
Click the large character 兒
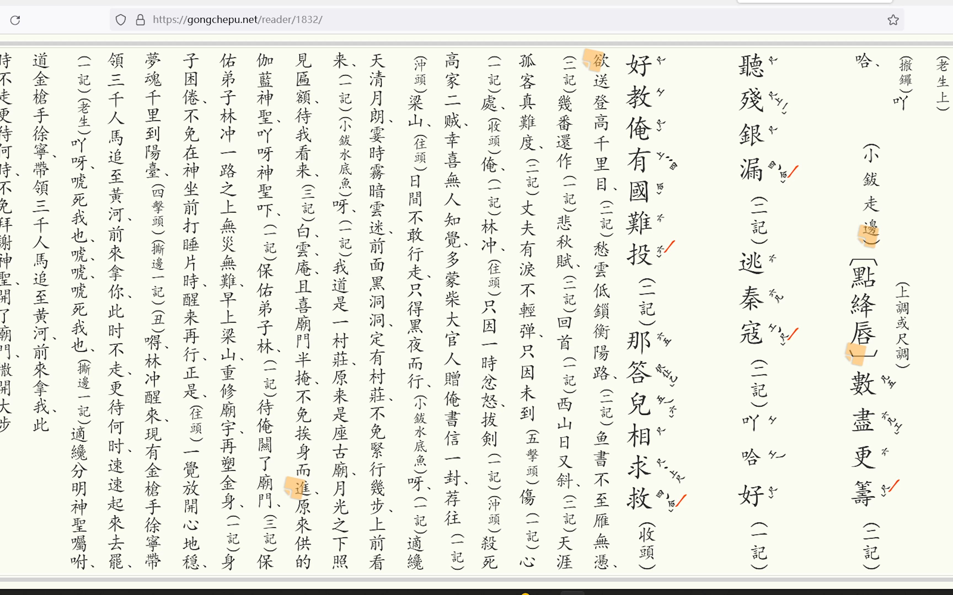[x=639, y=404]
